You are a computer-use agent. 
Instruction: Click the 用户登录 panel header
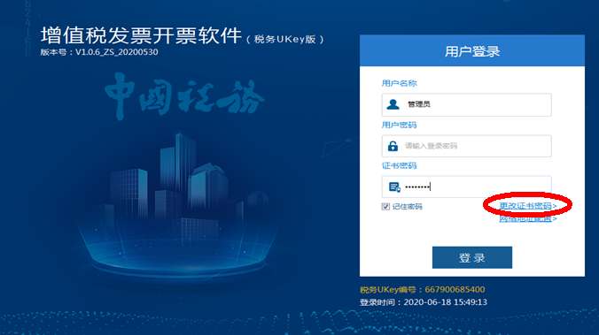coord(472,50)
